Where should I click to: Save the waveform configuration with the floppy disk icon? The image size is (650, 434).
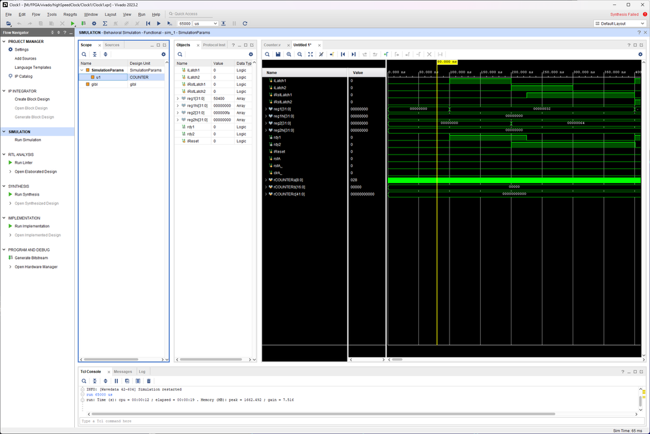point(278,55)
